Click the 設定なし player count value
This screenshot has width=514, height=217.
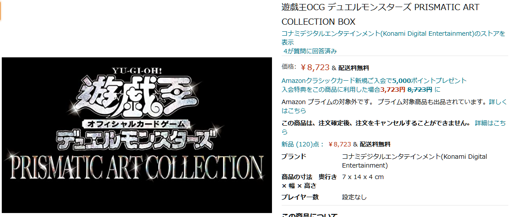354,197
